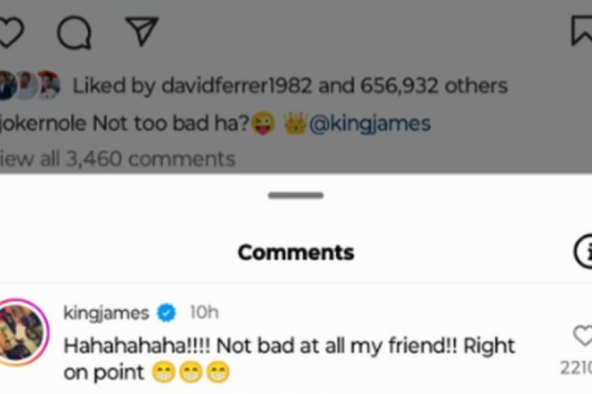
Task: Like kingjames' comment with the small heart
Action: pyautogui.click(x=582, y=335)
